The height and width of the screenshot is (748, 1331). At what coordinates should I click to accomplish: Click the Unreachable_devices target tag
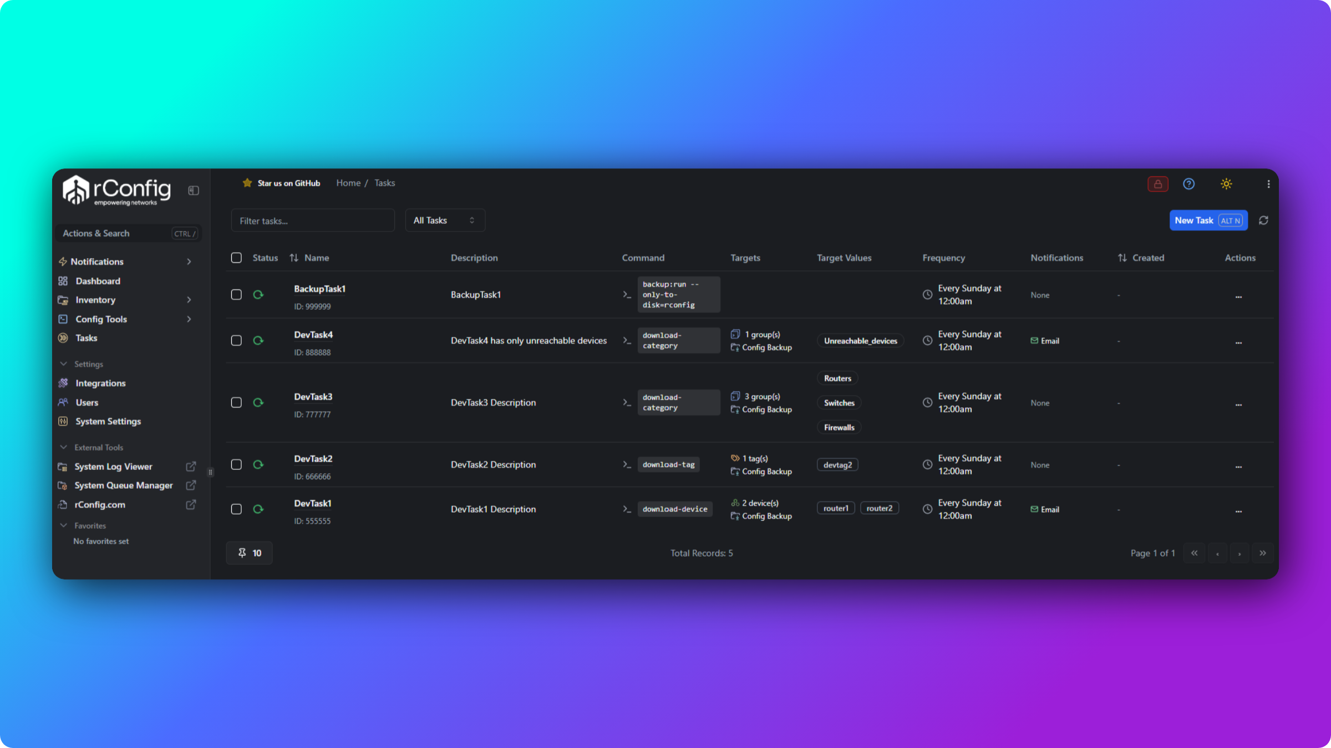pyautogui.click(x=860, y=341)
